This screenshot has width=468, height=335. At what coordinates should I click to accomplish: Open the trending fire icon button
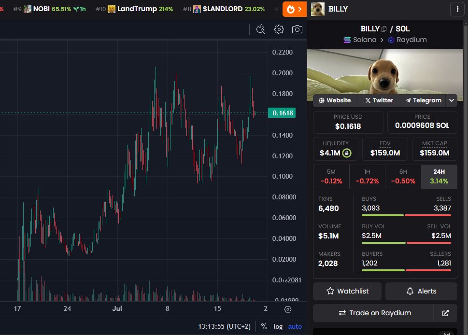click(x=294, y=9)
